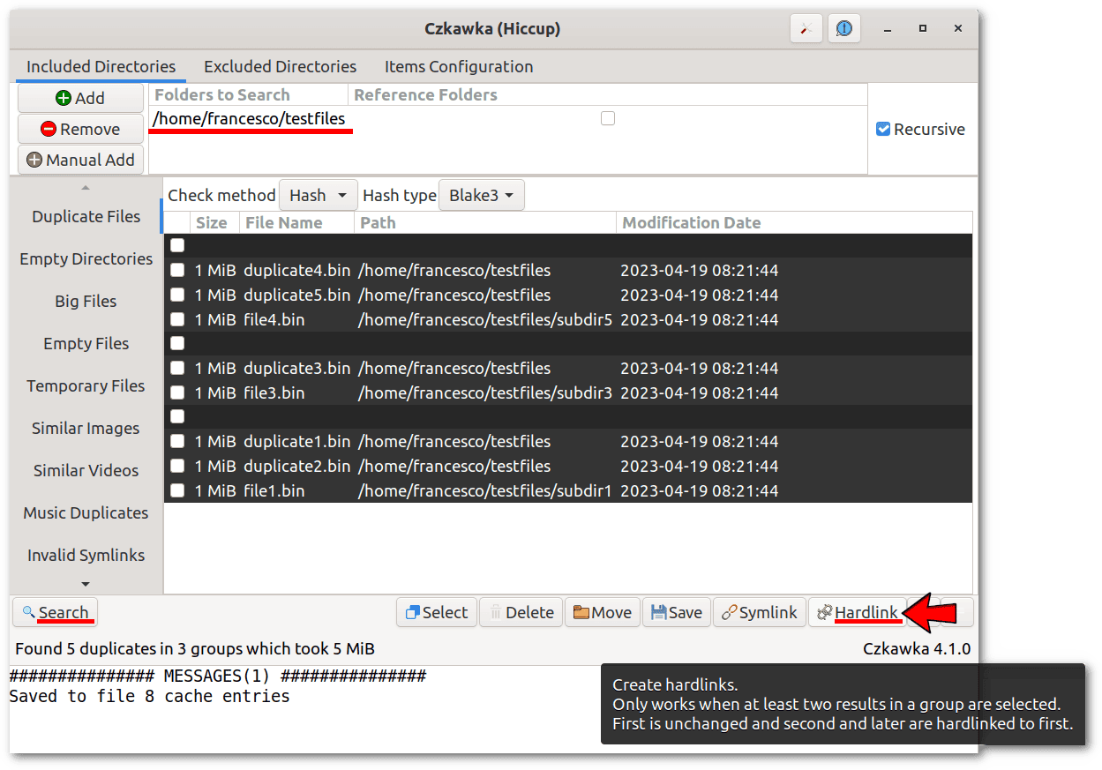Image resolution: width=1102 pixels, height=770 pixels.
Task: Click the /home/francesco/testfiles path field
Action: 250,117
